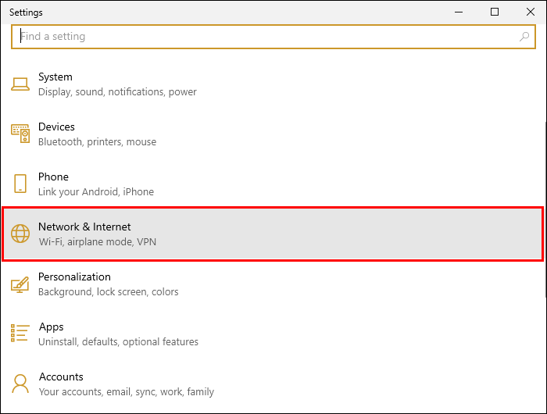Open the Network & Internet label
Viewport: 547px width, 414px height.
click(84, 227)
